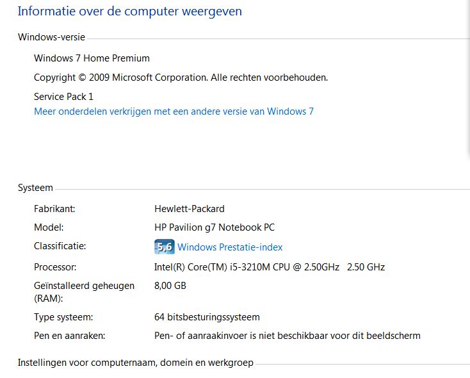Click the 64 bitsbesturingssysteem value

pos(207,317)
